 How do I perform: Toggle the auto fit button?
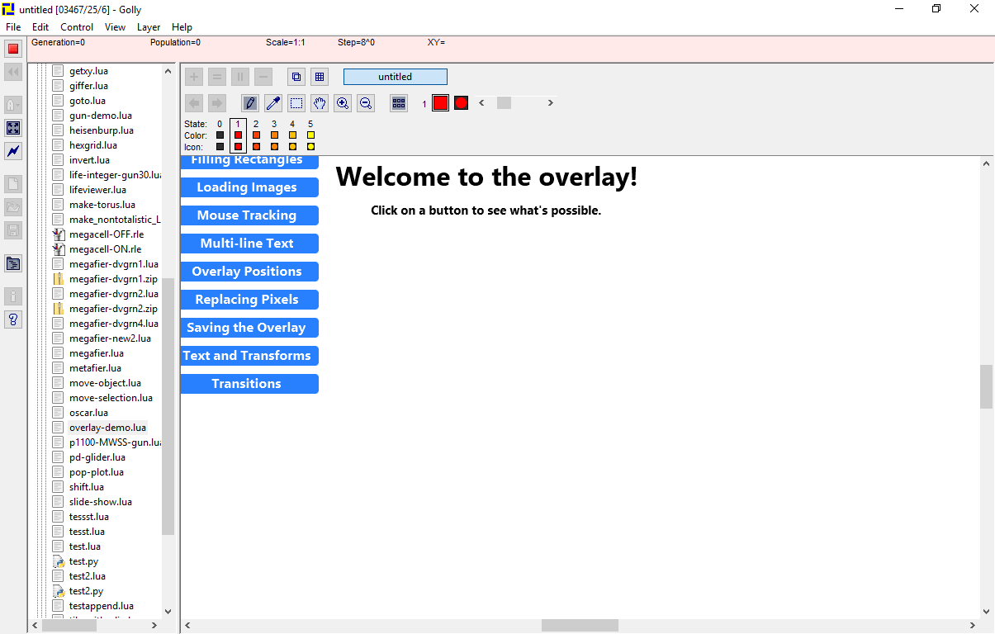click(x=13, y=128)
